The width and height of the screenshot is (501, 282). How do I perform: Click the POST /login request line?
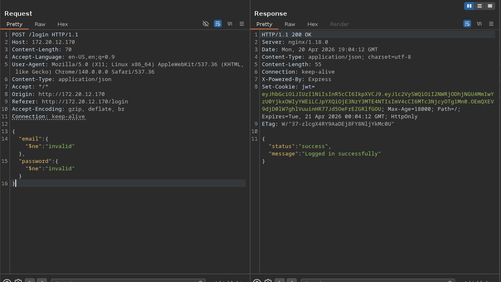point(45,35)
